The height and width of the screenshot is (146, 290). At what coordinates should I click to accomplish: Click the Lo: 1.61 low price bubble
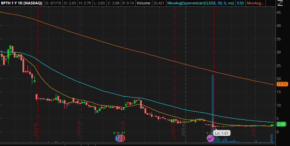(221, 133)
